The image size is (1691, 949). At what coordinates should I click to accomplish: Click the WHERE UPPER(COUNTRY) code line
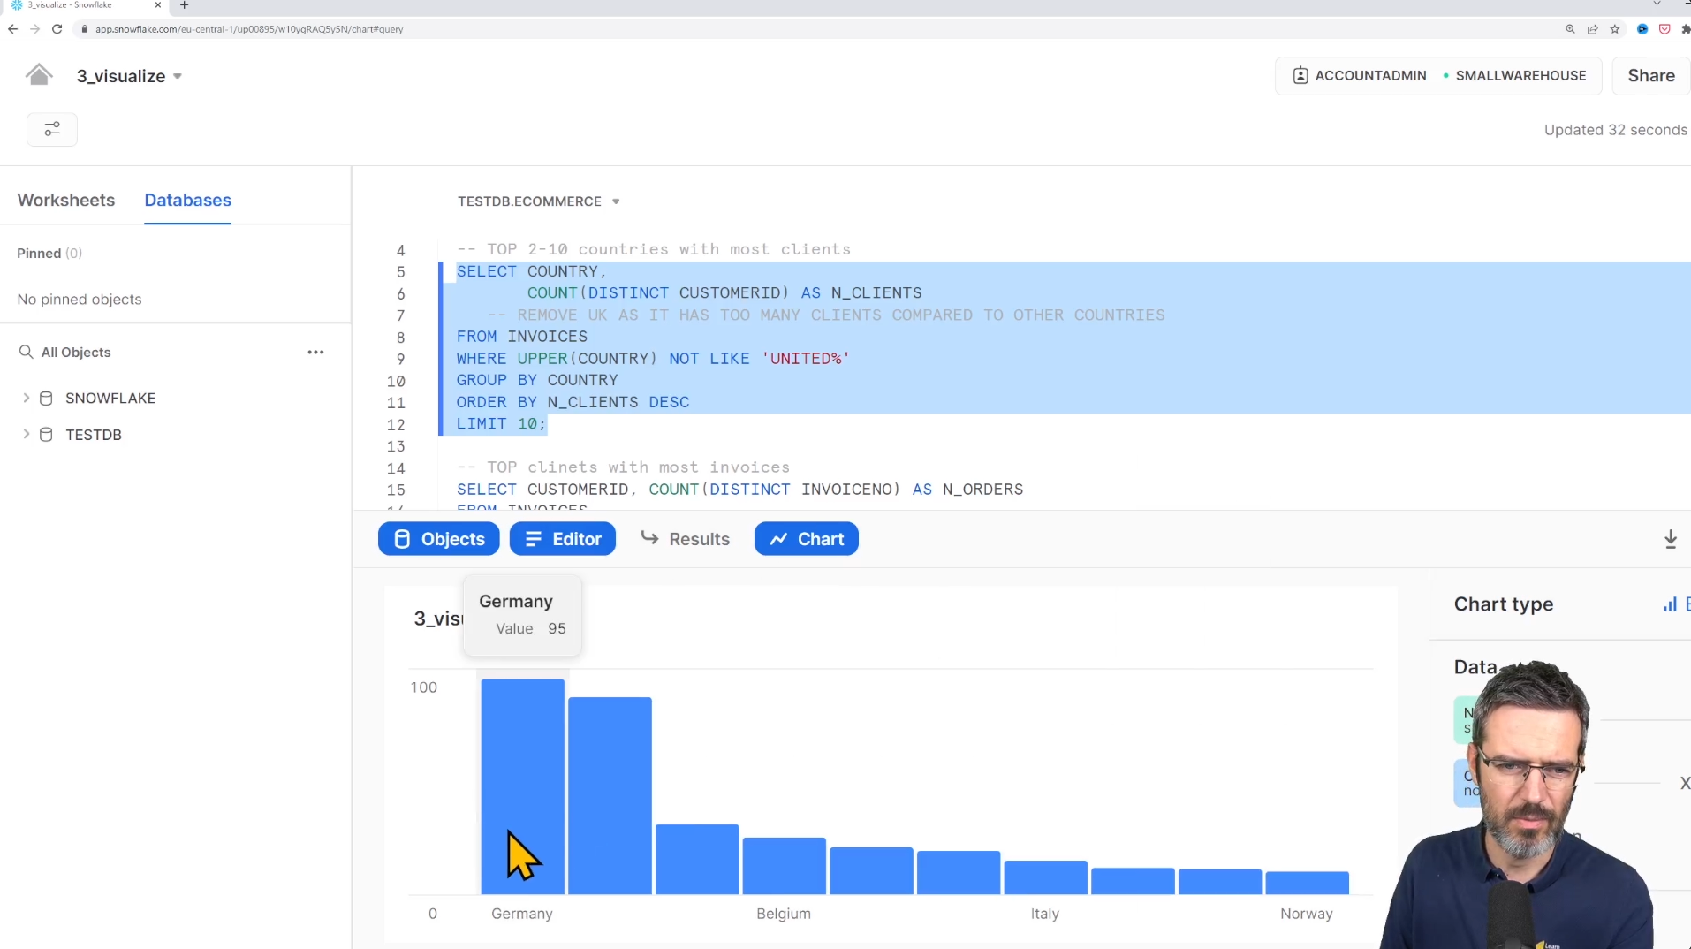point(652,358)
